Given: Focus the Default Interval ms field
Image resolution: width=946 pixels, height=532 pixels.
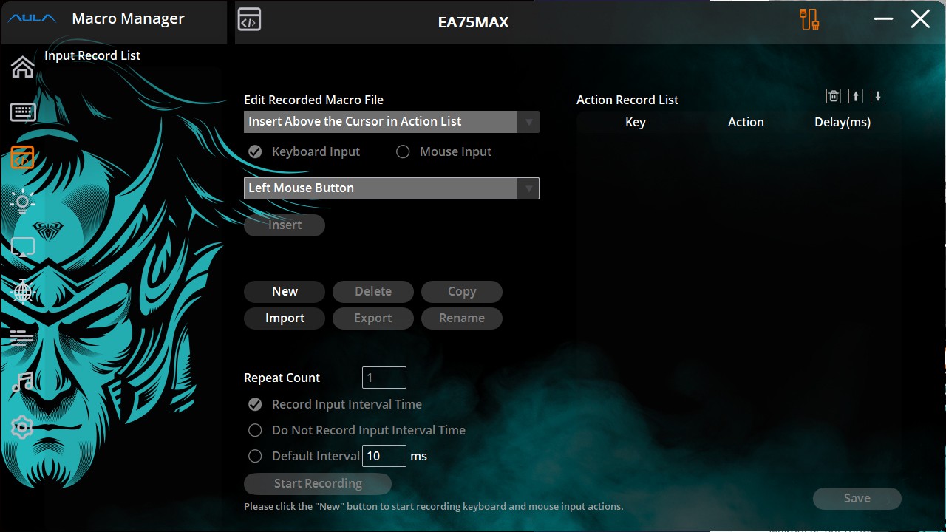Looking at the screenshot, I should tap(384, 456).
